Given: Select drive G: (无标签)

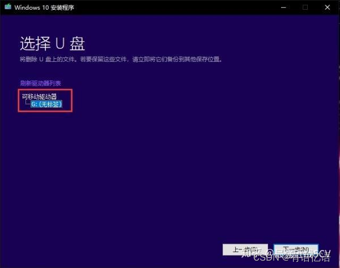Looking at the screenshot, I should coord(46,104).
